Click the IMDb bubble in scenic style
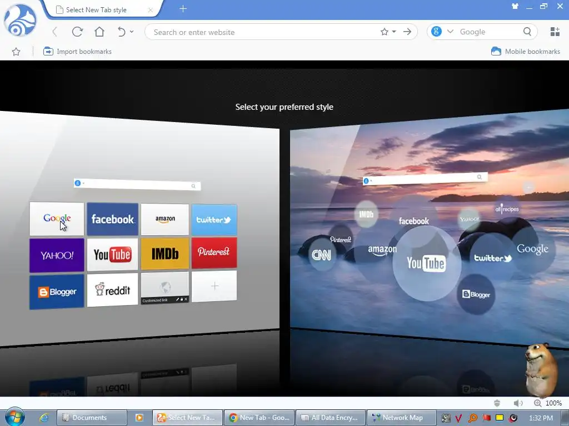 tap(366, 214)
